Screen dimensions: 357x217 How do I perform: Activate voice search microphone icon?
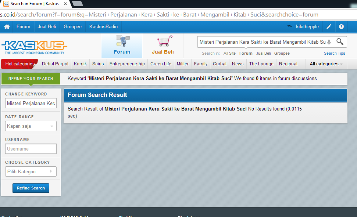[329, 42]
